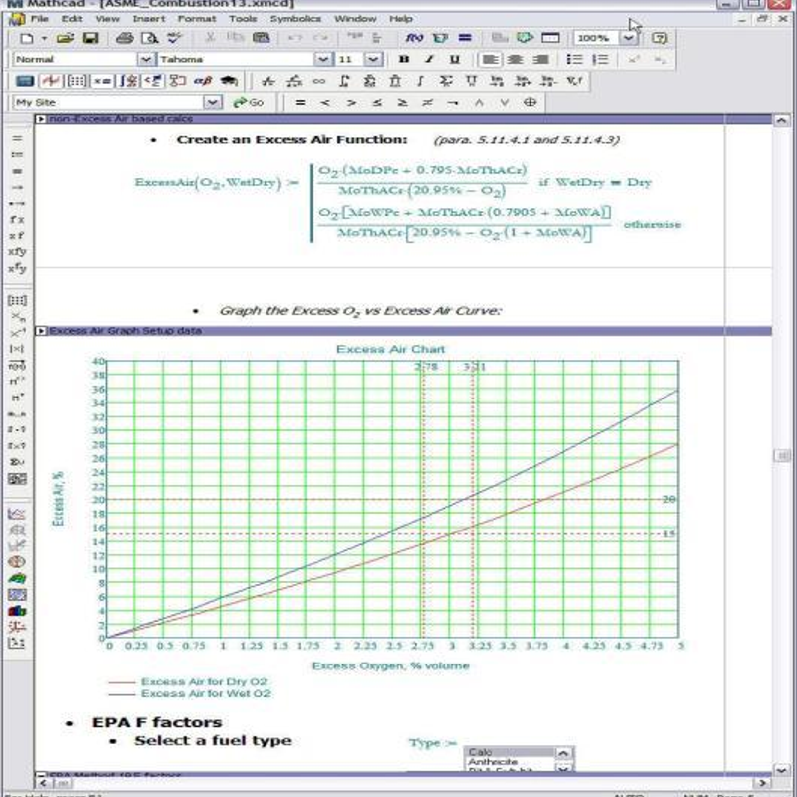
Task: Expand the non-Excess Air based calcs region
Action: coord(41,119)
